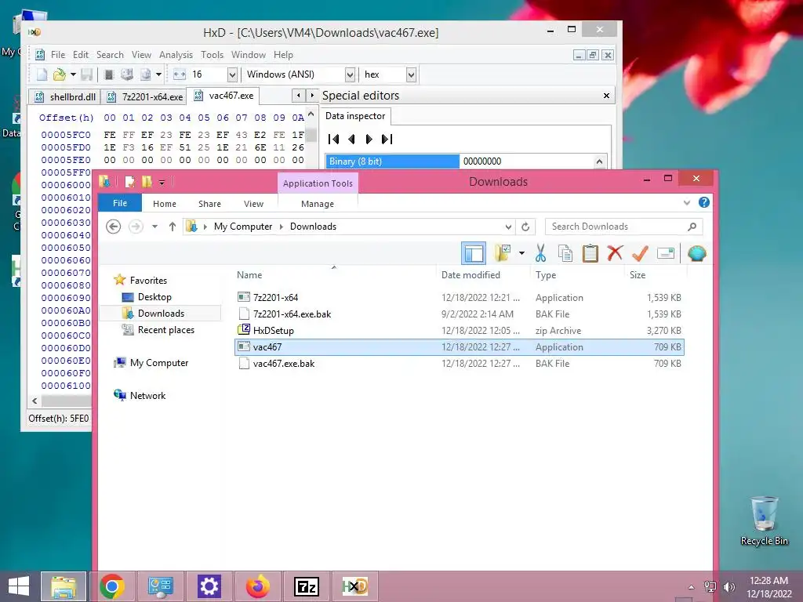This screenshot has height=602, width=803.
Task: Click the Open disk icon in HxD toolbar
Action: click(x=127, y=74)
